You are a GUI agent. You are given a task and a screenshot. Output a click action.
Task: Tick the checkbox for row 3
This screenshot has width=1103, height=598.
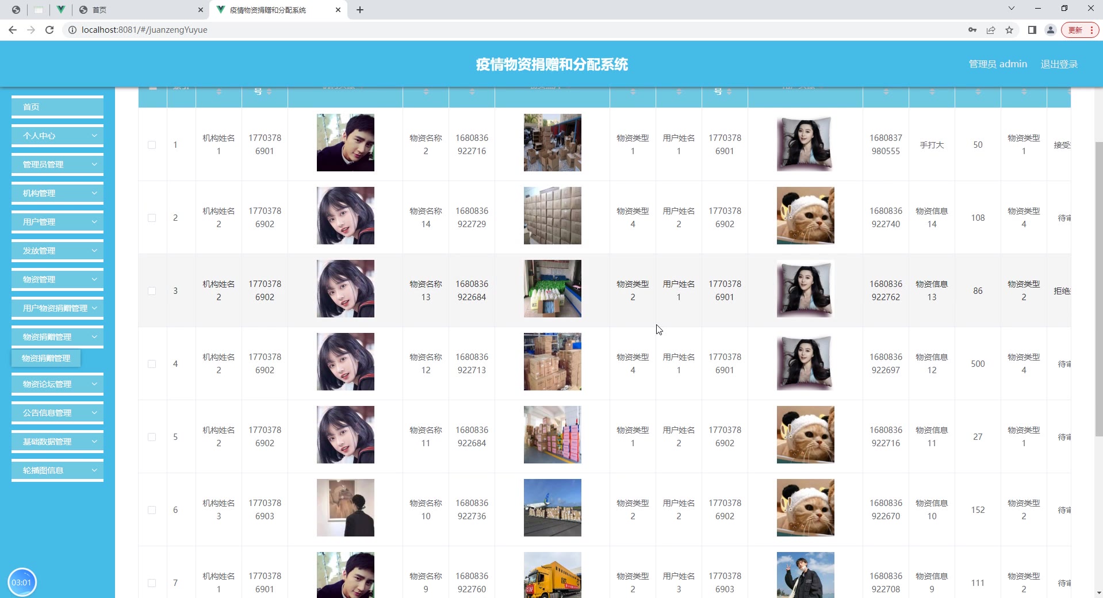[x=152, y=291]
